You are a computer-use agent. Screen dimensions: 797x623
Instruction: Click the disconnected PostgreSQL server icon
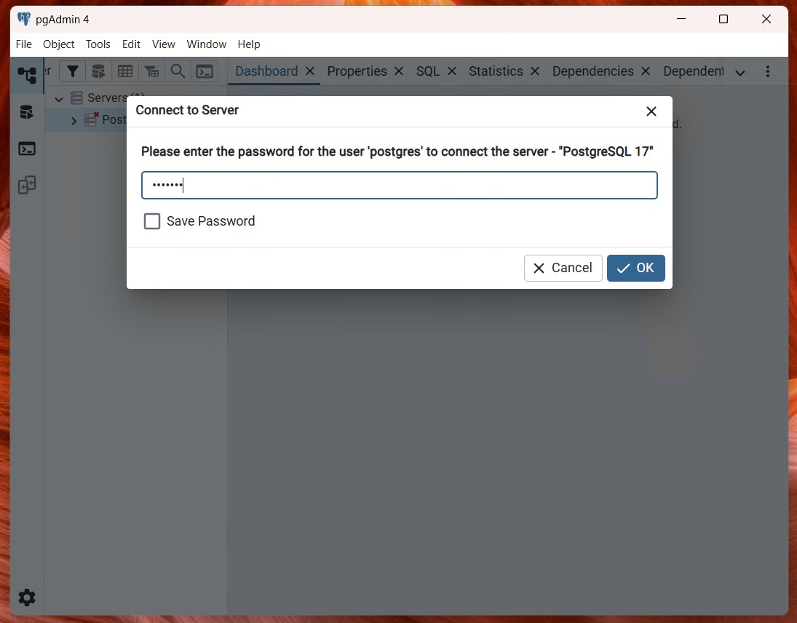[92, 119]
